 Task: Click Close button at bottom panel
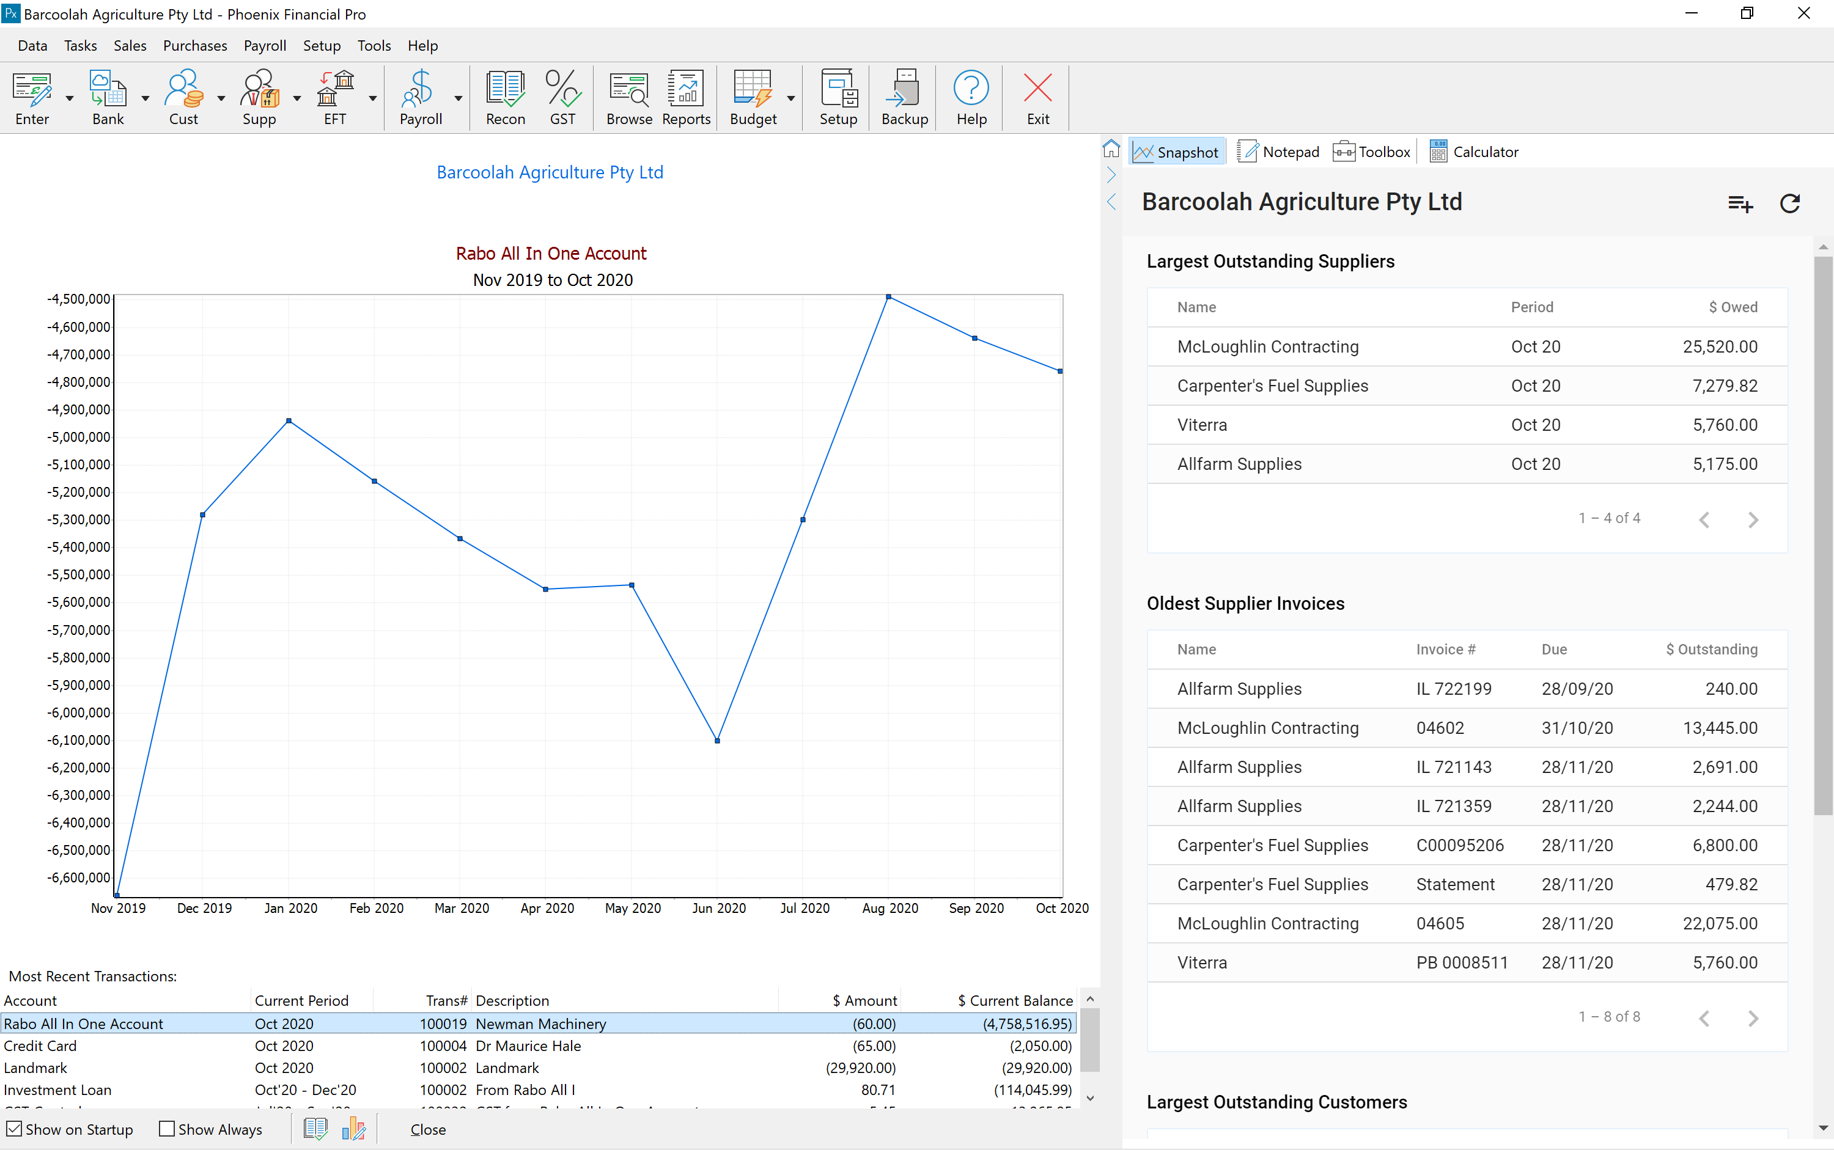coord(428,1129)
